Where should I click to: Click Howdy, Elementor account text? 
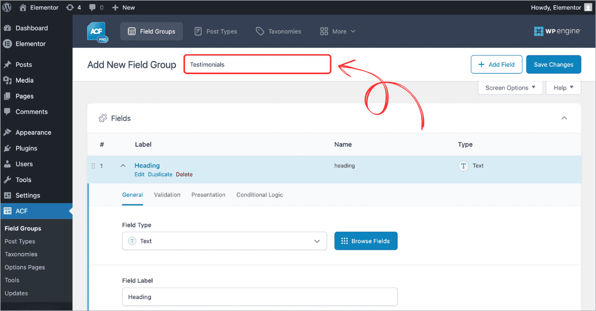click(x=556, y=8)
